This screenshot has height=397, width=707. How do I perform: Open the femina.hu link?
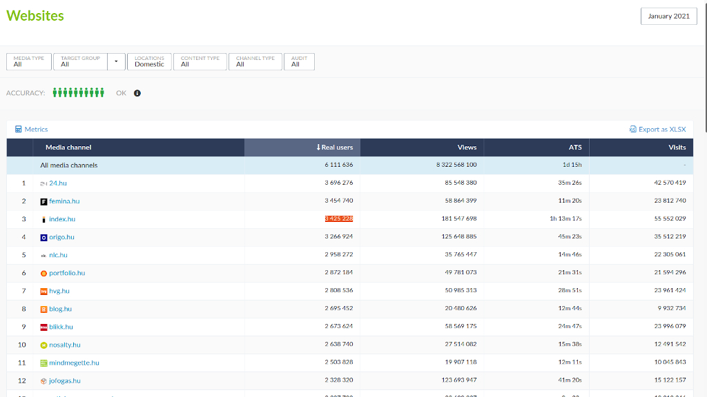(x=64, y=201)
